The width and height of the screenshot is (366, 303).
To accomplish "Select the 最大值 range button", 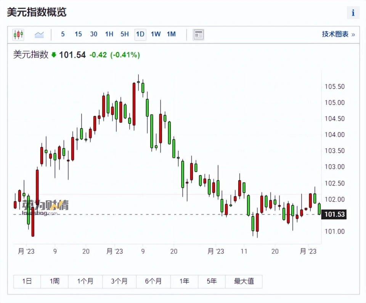I will click(244, 281).
